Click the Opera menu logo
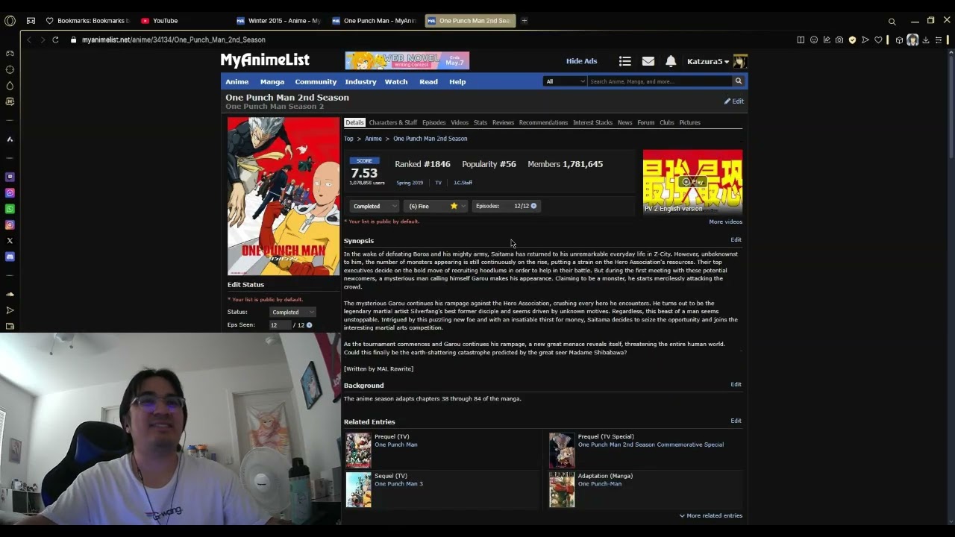 pos(10,21)
